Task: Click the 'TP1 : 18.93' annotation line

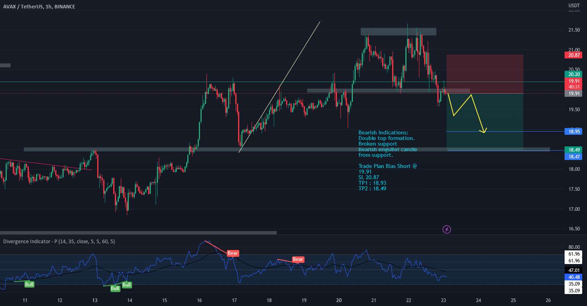Action: 373,183
